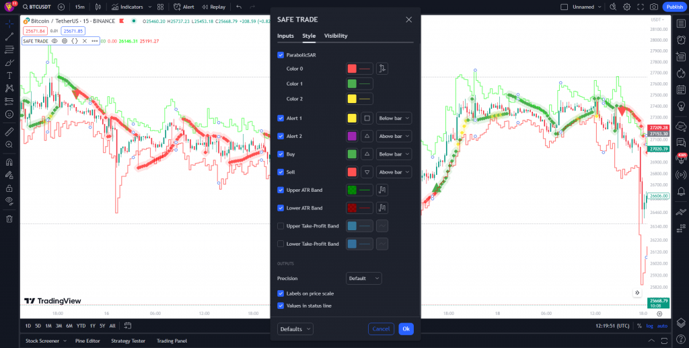Click the Cancel button
This screenshot has width=689, height=348.
tap(381, 328)
